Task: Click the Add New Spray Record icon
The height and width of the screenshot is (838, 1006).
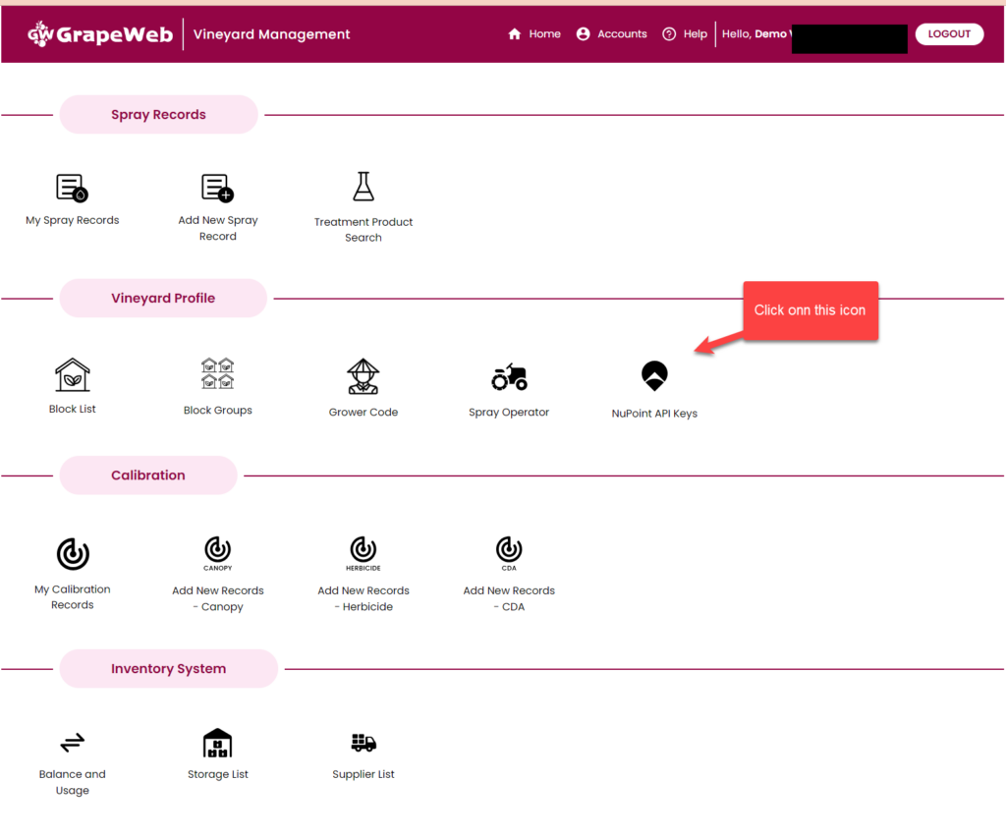Action: point(217,187)
